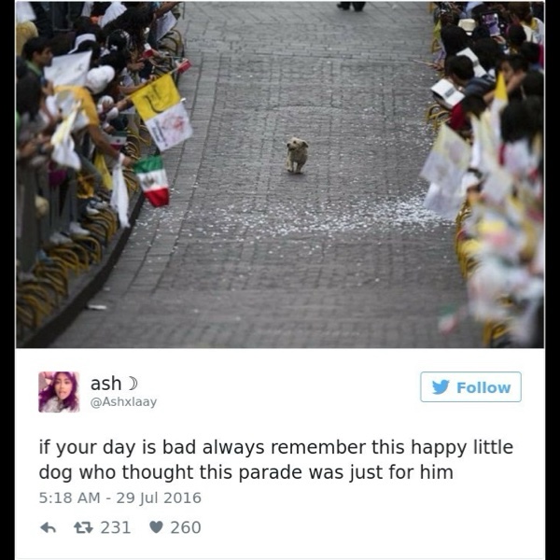Retweet this post via the retweet icon
Image resolution: width=560 pixels, height=560 pixels.
[x=83, y=527]
